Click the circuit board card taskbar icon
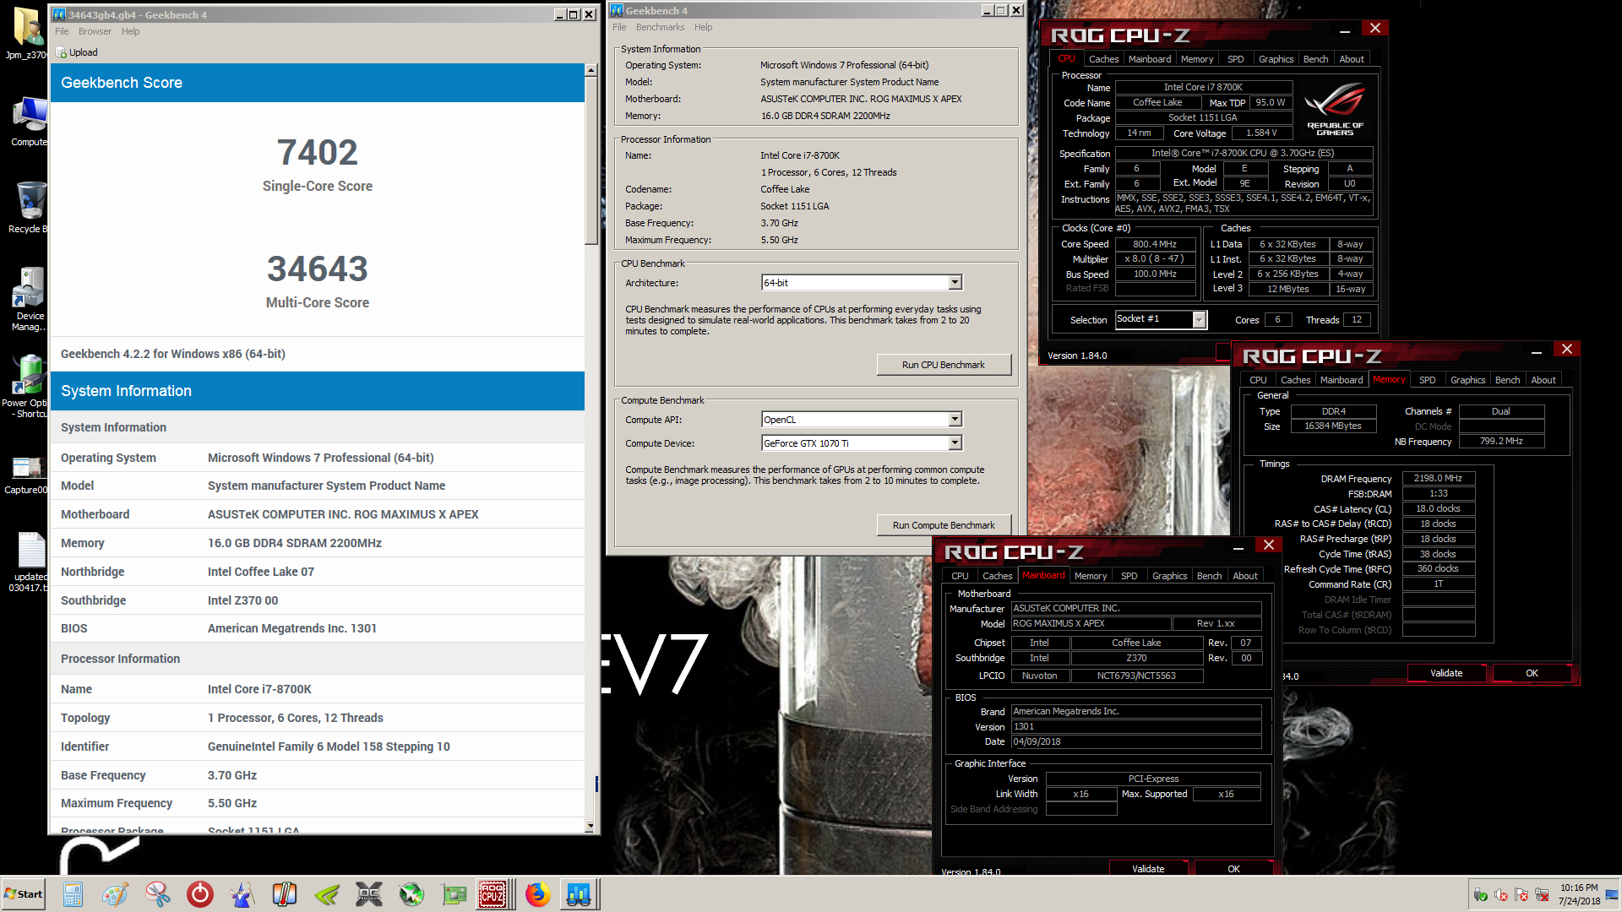Screen dimensions: 1622x912 point(454,894)
